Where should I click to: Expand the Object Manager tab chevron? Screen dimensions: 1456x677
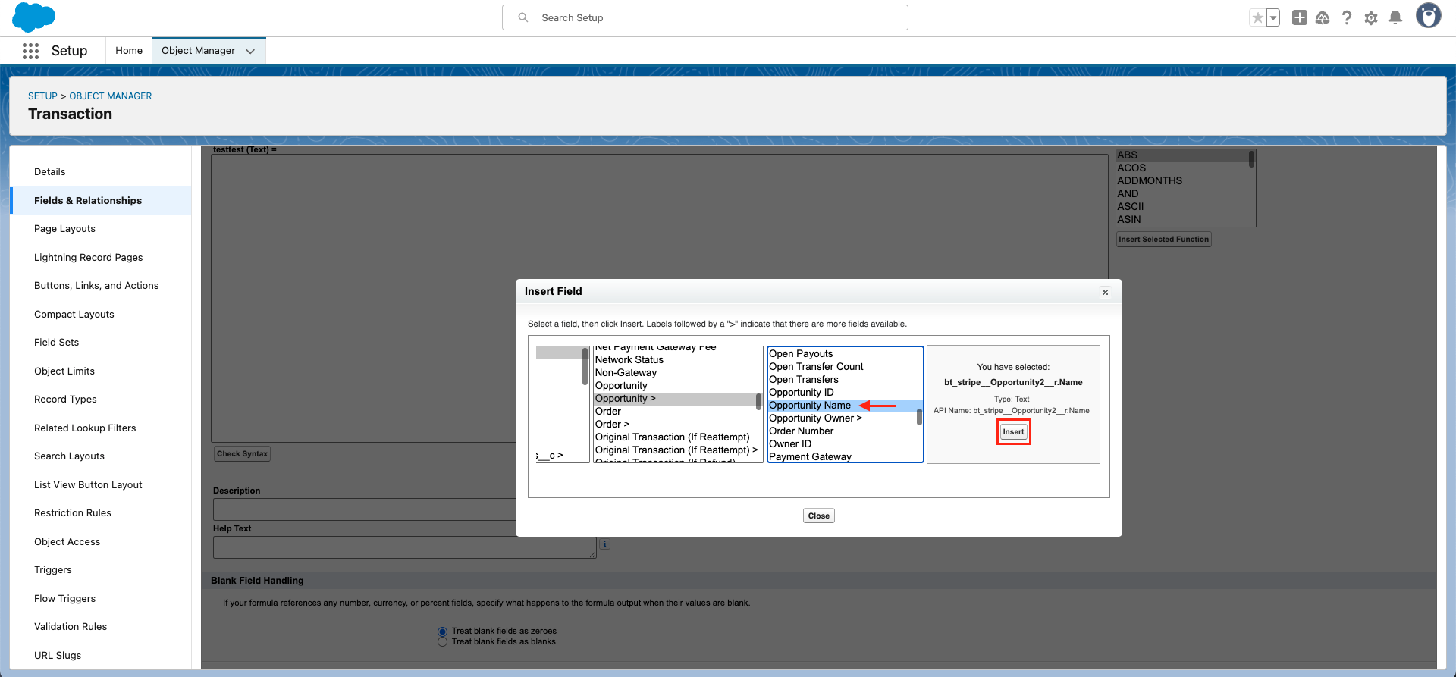pyautogui.click(x=250, y=51)
